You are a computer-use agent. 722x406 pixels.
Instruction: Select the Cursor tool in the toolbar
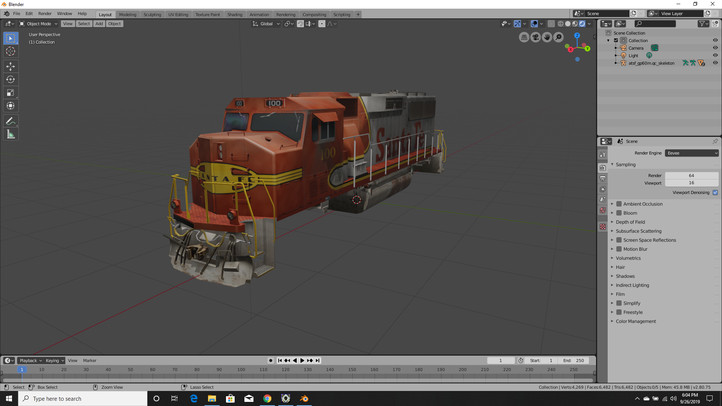11,51
